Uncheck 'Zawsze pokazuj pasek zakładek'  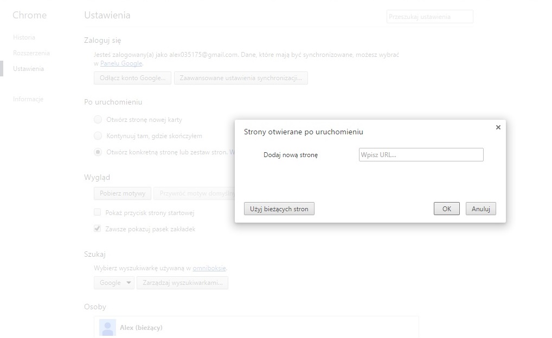[x=98, y=229]
